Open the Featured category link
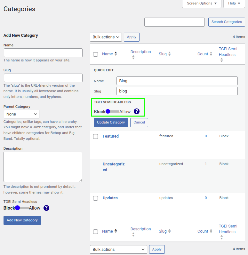The width and height of the screenshot is (248, 255). coord(111,136)
